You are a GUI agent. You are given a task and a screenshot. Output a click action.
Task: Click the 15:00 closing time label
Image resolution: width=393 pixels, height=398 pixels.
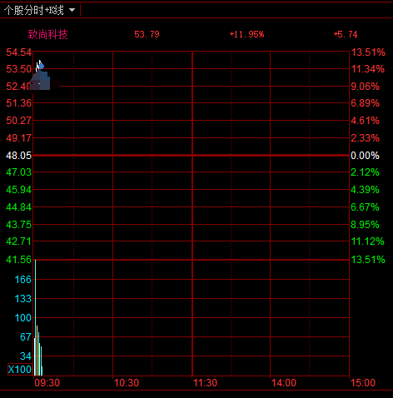(x=363, y=383)
